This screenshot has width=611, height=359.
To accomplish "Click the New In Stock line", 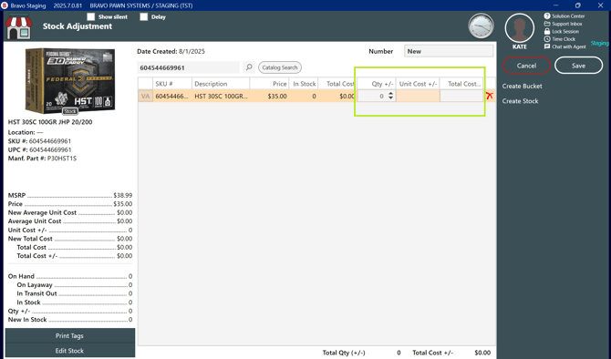I will click(70, 319).
